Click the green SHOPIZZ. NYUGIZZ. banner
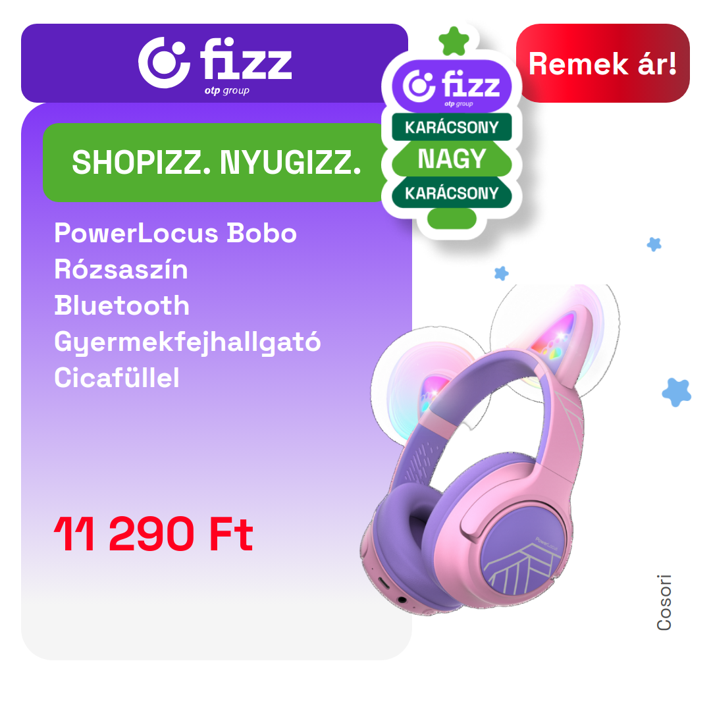The image size is (711, 711). pos(217,163)
